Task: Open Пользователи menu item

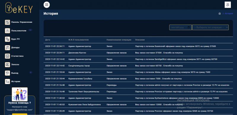Action: point(19,31)
